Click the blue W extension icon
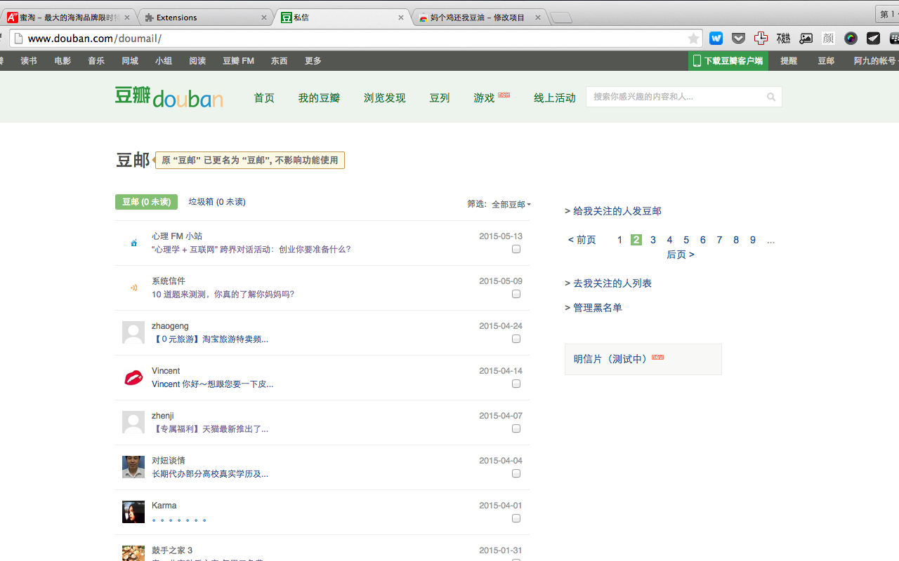Viewport: 899px width, 561px height. [716, 39]
